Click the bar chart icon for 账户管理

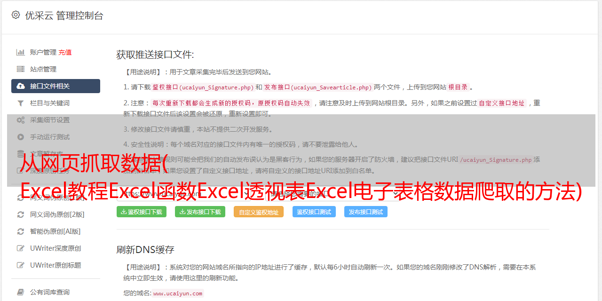click(x=21, y=52)
